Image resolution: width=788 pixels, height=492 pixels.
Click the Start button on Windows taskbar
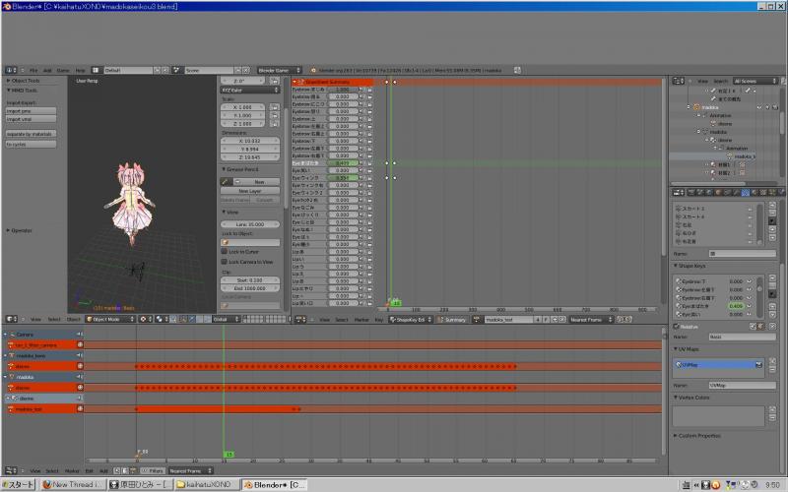click(19, 484)
